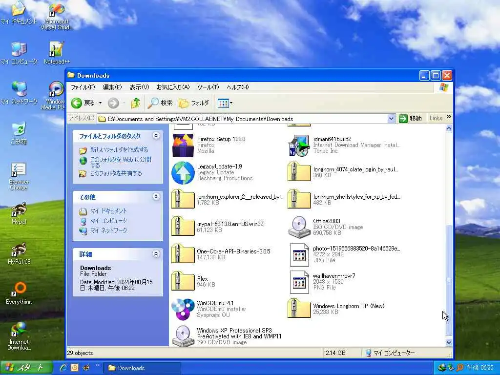
Task: Open the Internet Download Manager desktop shortcut
Action: (19, 336)
